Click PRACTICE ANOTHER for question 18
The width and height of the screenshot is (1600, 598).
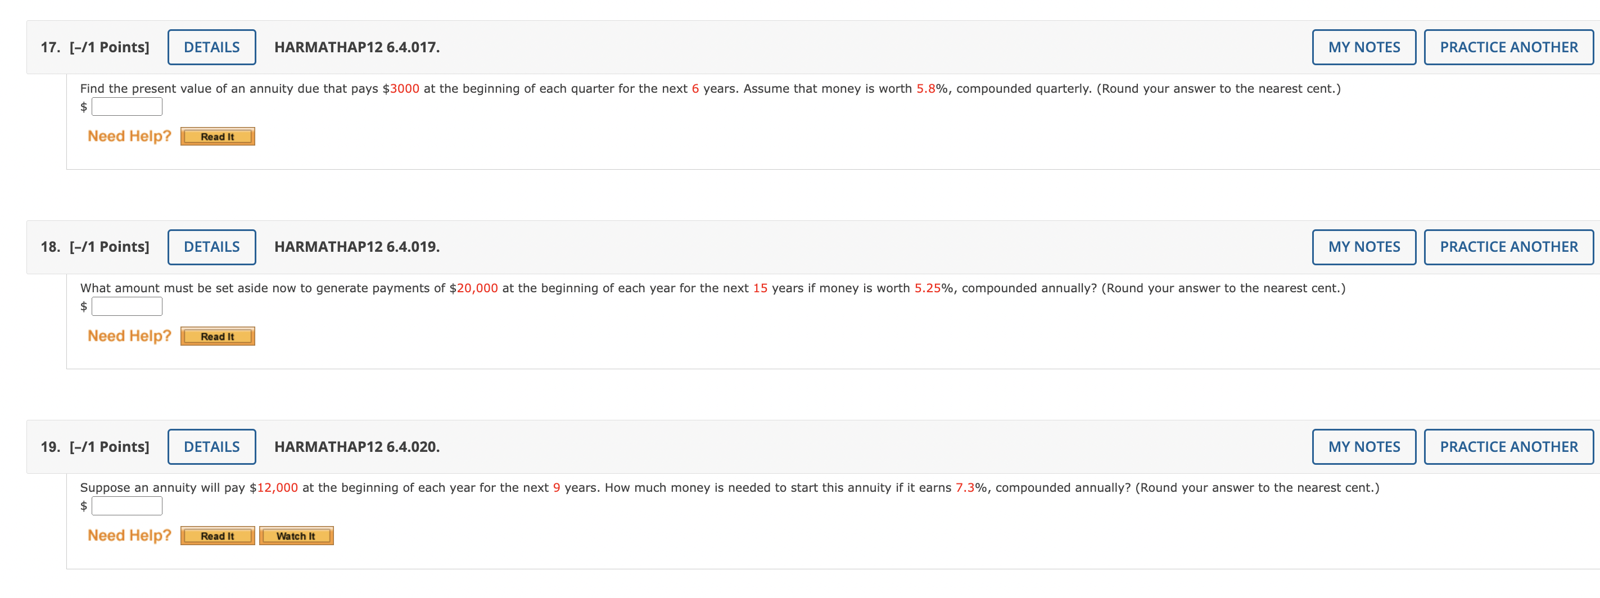[1509, 247]
